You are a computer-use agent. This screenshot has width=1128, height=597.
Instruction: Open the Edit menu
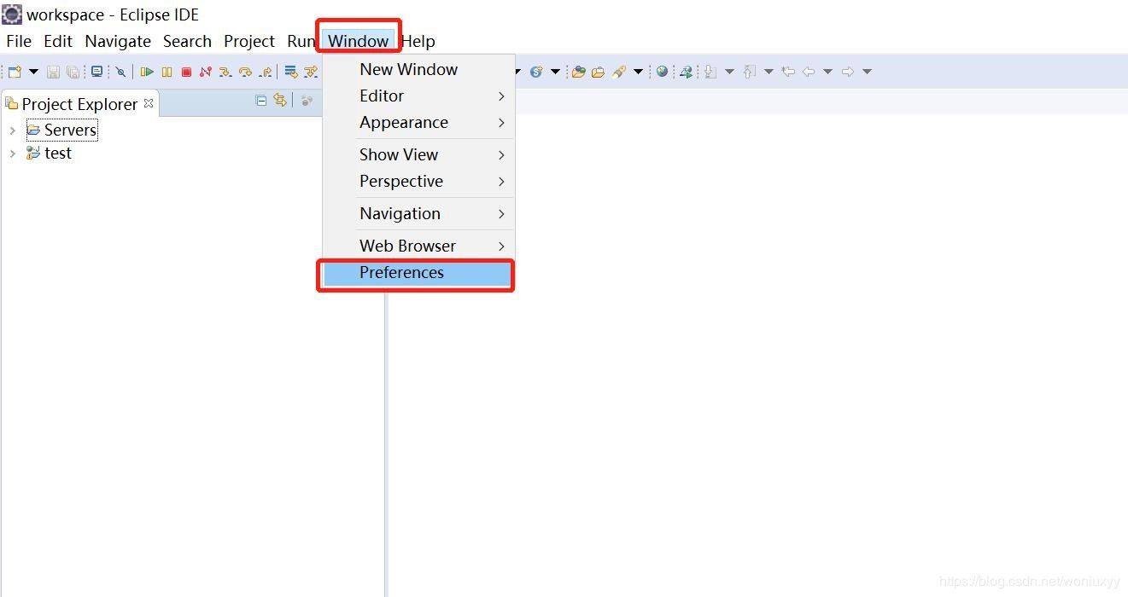[58, 41]
